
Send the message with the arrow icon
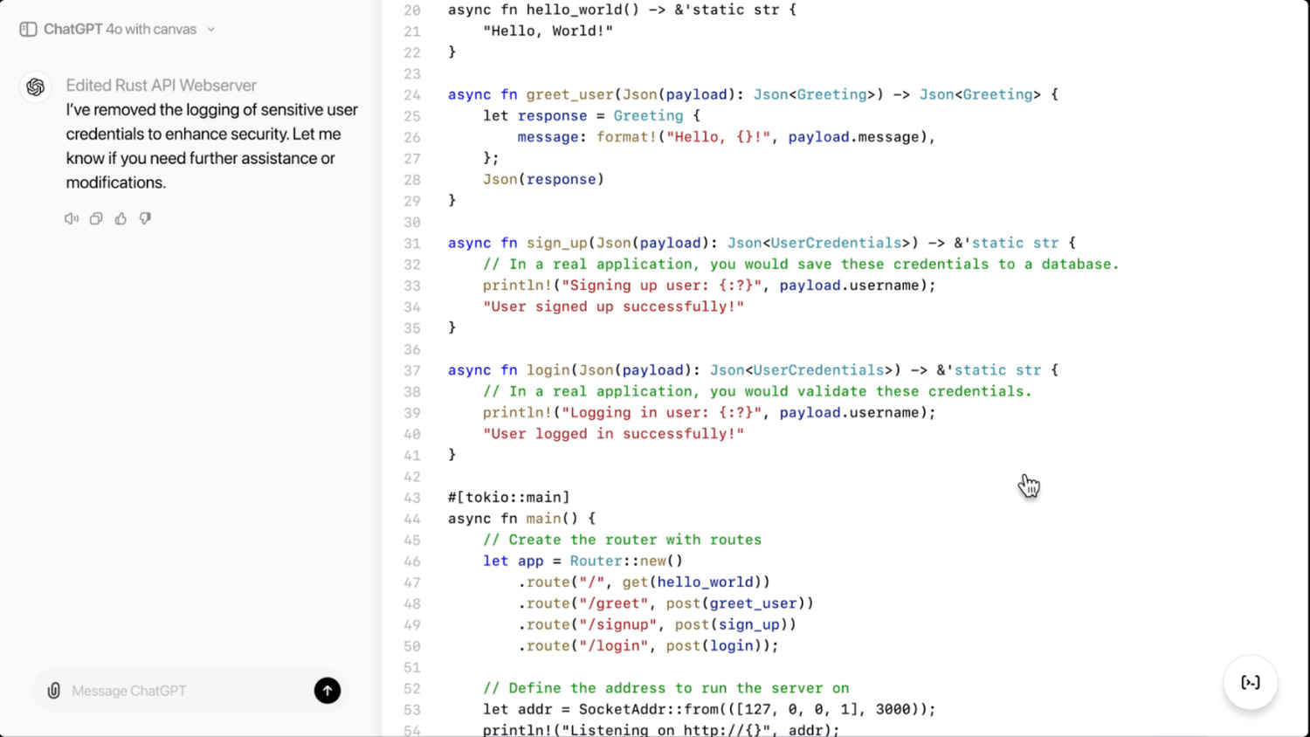coord(327,690)
